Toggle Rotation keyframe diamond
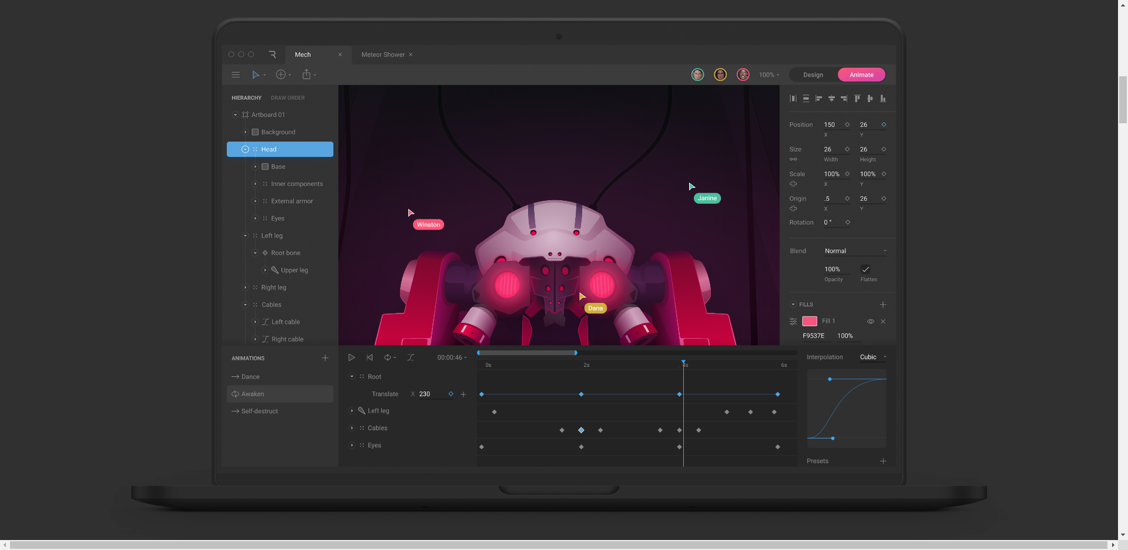Image resolution: width=1128 pixels, height=550 pixels. click(848, 222)
